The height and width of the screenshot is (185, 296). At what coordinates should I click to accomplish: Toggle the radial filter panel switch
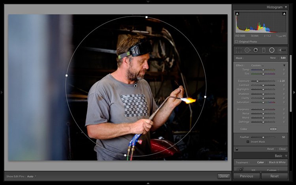point(237,149)
